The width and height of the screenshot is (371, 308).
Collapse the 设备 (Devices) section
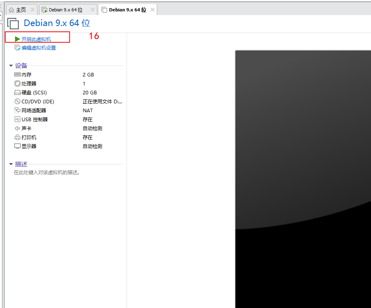pos(11,66)
